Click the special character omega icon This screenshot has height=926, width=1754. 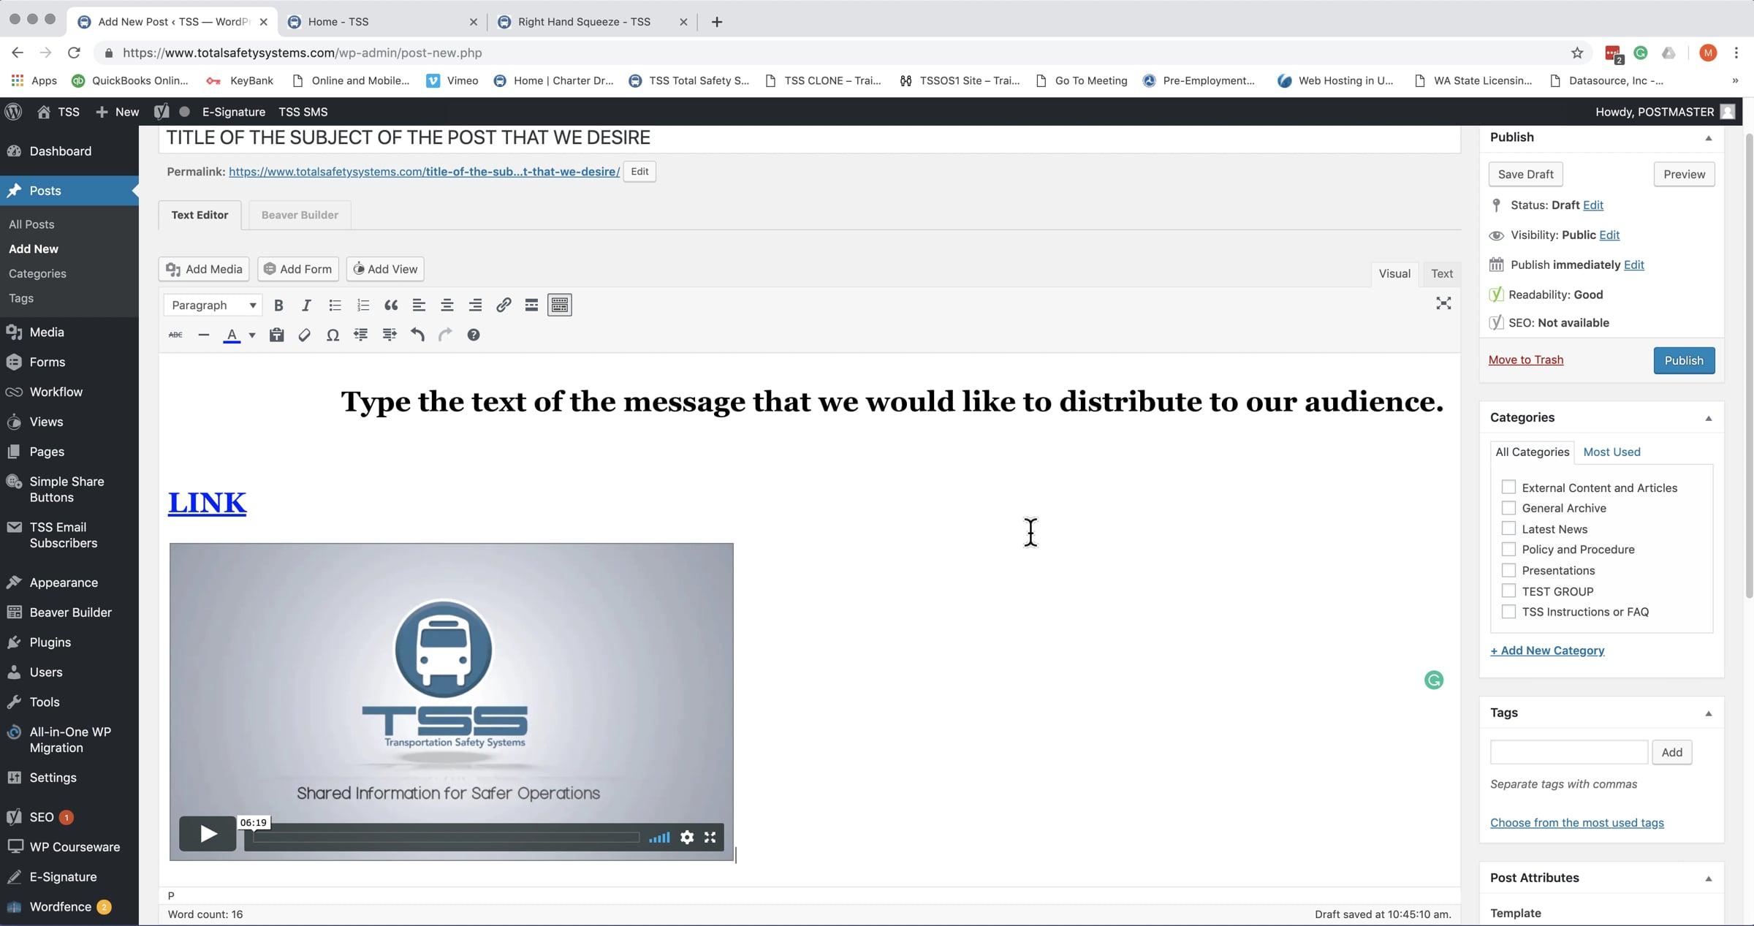333,335
